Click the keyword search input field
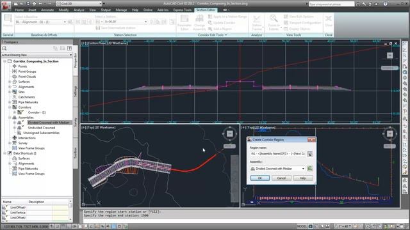The width and height of the screenshot is (410, 230). pyautogui.click(x=331, y=4)
